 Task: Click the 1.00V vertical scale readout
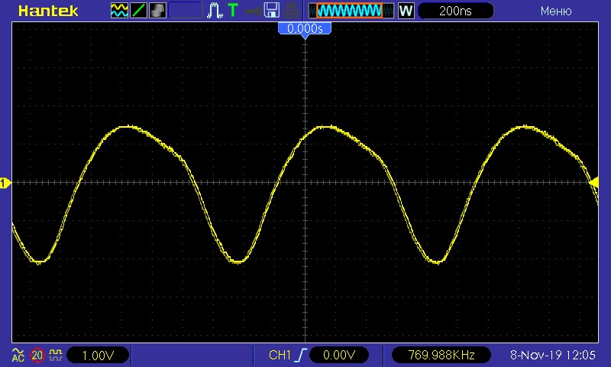point(98,356)
